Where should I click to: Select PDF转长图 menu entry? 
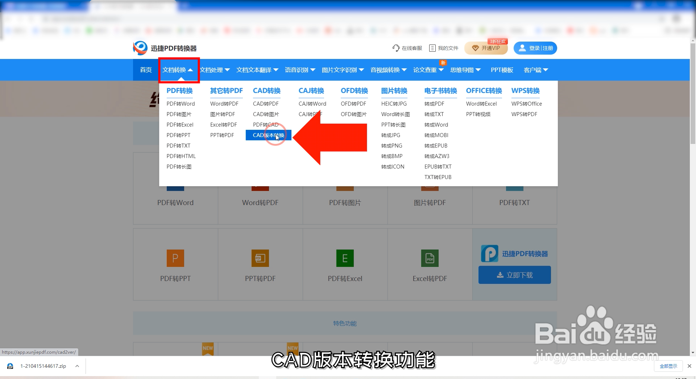point(179,167)
